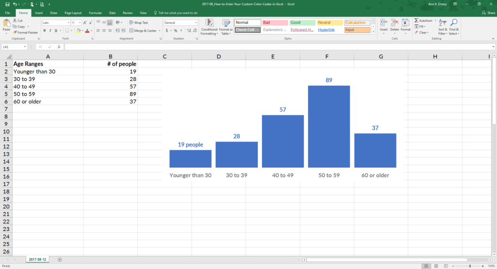This screenshot has width=497, height=269.
Task: Add a new sheet with plus icon
Action: click(x=60, y=259)
